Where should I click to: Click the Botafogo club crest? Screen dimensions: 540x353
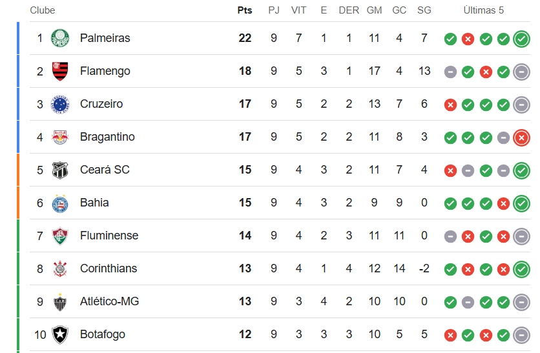[x=60, y=335]
